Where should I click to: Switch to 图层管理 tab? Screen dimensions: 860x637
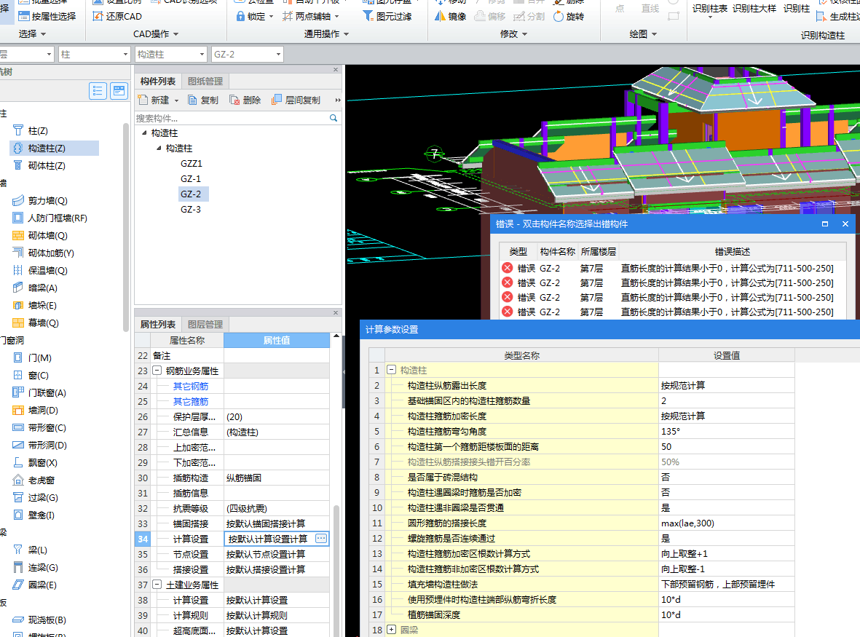[x=205, y=325]
